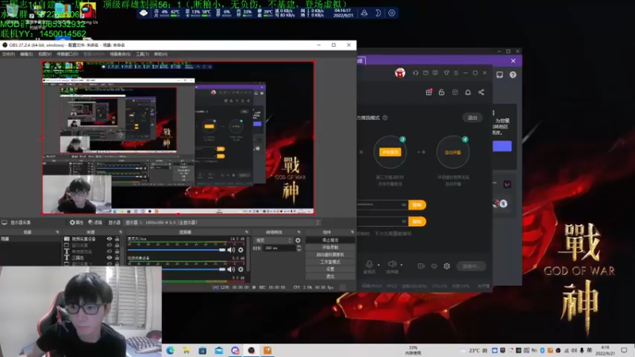Open the scene transition type dropdown

tap(273, 240)
